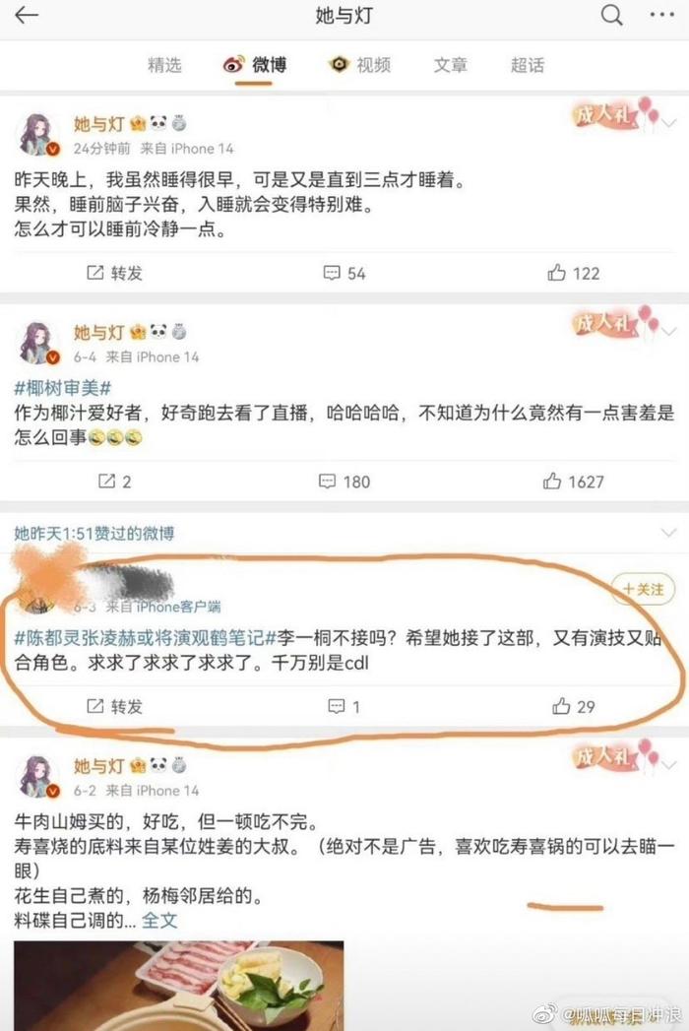Screen dimensions: 689x1031
Task: Switch to the 精选 tab
Action: (x=164, y=64)
